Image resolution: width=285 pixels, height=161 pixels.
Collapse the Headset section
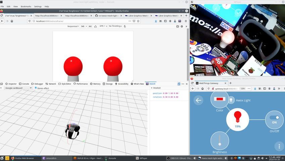[152, 88]
